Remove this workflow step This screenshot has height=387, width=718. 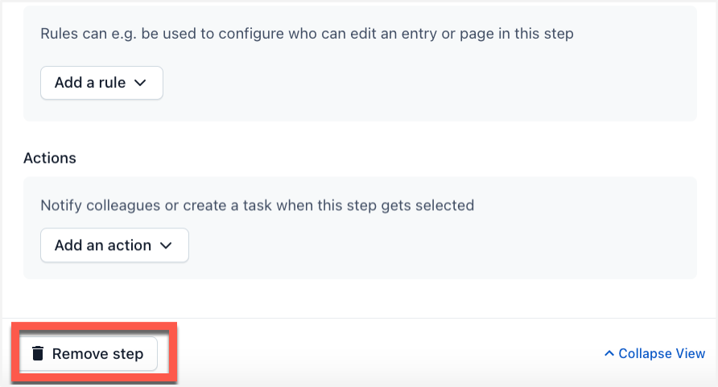point(88,353)
